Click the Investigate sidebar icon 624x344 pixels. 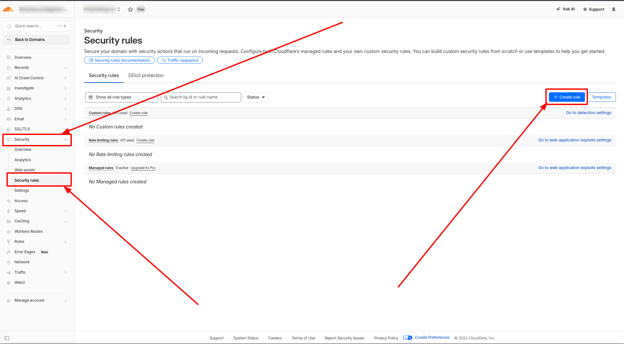click(8, 88)
